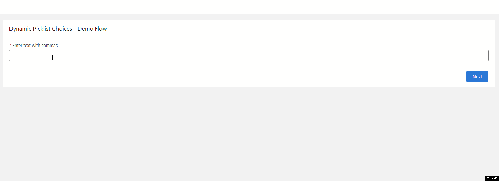Image resolution: width=499 pixels, height=181 pixels.
Task: Click the hyphen in the flow title
Action: (x=75, y=29)
